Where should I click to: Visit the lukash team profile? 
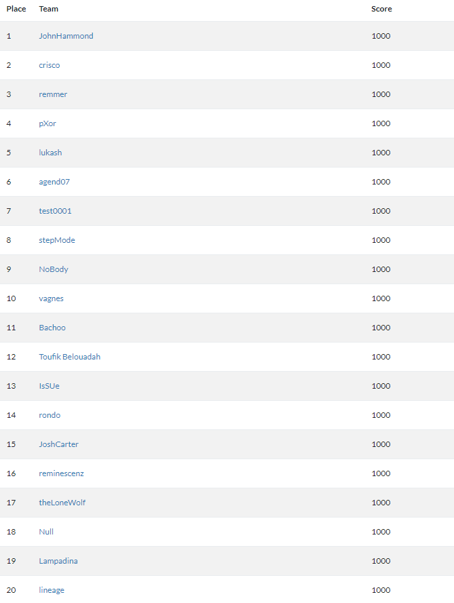point(50,153)
